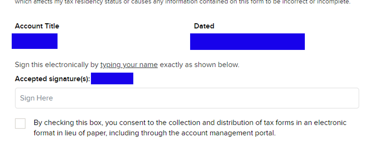The width and height of the screenshot is (372, 148).
Task: Click the Dated label
Action: [204, 26]
